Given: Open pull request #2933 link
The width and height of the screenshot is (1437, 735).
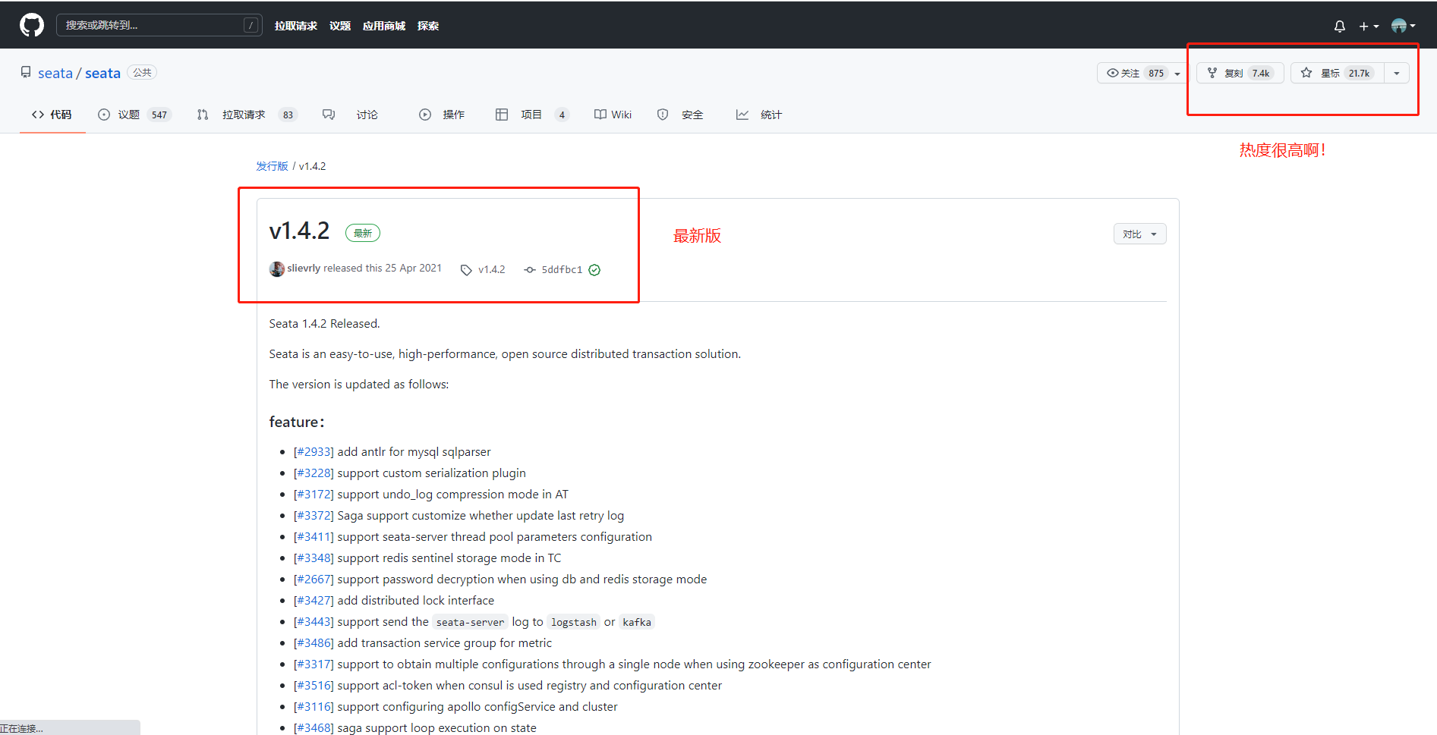Looking at the screenshot, I should click(x=314, y=452).
